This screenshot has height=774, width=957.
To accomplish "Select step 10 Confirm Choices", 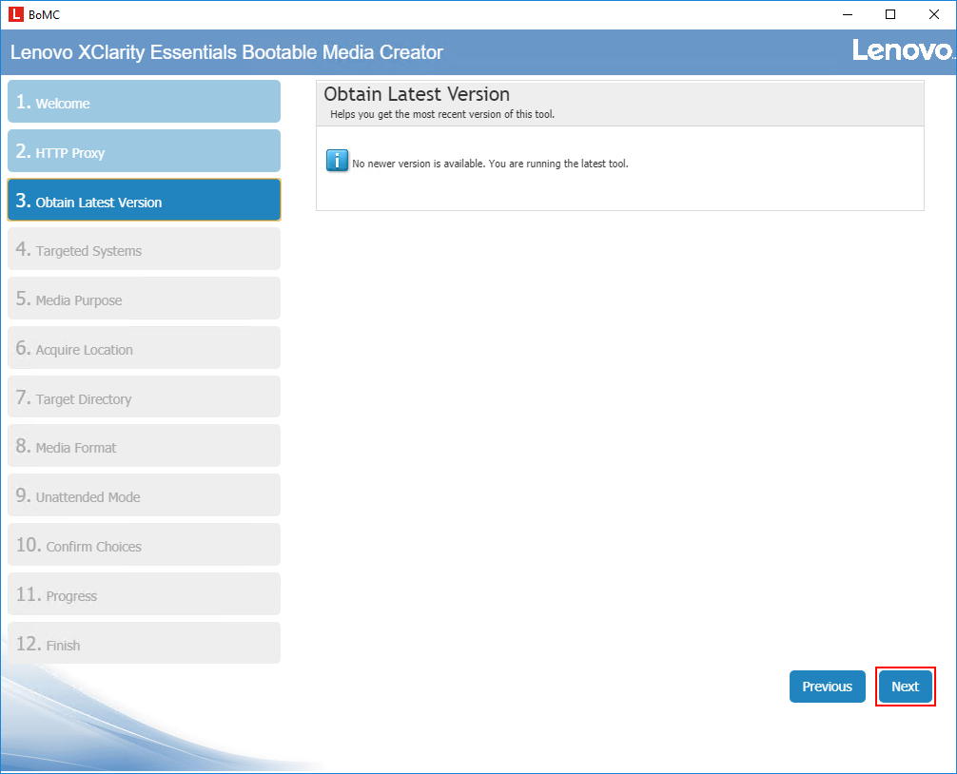I will coord(144,545).
